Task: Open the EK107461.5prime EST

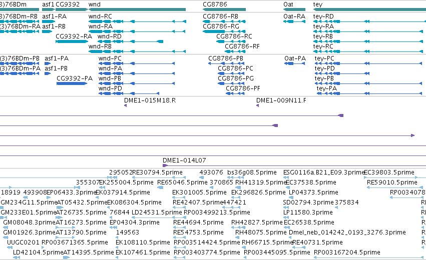Action: click(x=117, y=257)
